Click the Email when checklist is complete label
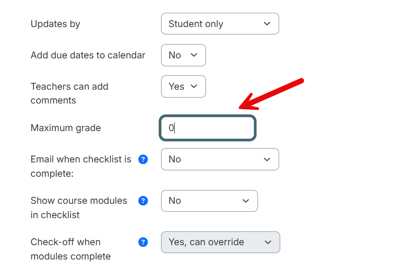This screenshot has width=401, height=268. [x=81, y=166]
